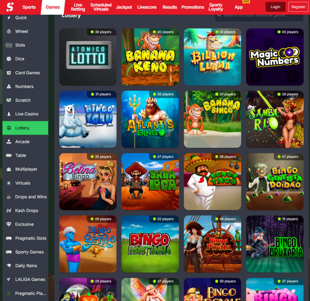
Task: Go to Sporty Loyalty
Action: tap(216, 7)
